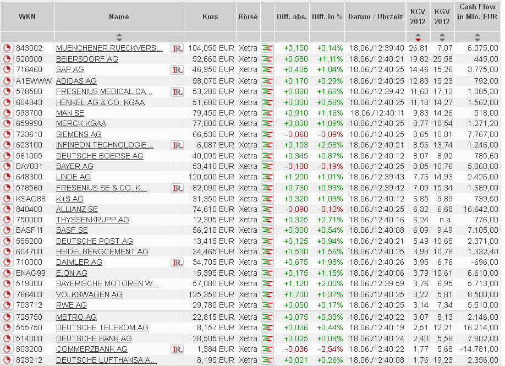Open the exchange list icon for BAYER AG

point(267,167)
